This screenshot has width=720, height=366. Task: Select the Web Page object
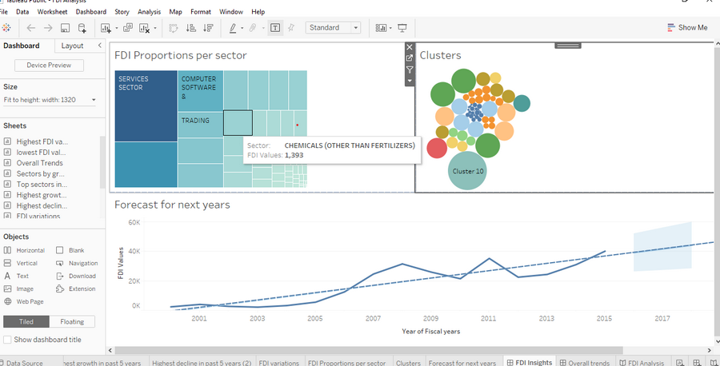click(x=24, y=302)
